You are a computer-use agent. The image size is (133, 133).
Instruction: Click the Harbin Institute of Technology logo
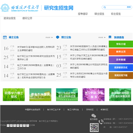point(20,8)
